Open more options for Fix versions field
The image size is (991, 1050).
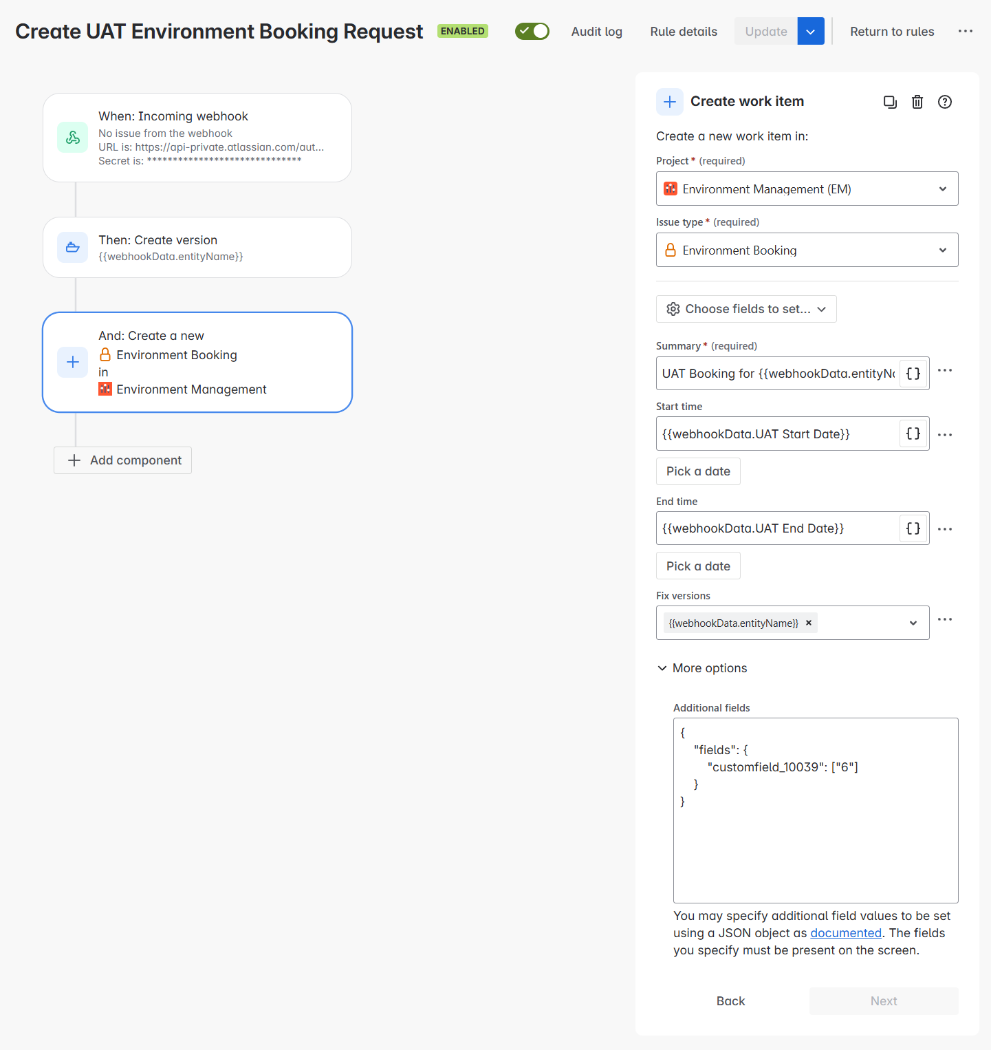[x=945, y=619]
